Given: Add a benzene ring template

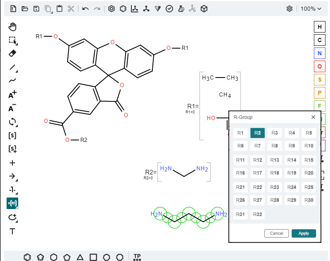Looking at the screenshot, I should pos(27,257).
